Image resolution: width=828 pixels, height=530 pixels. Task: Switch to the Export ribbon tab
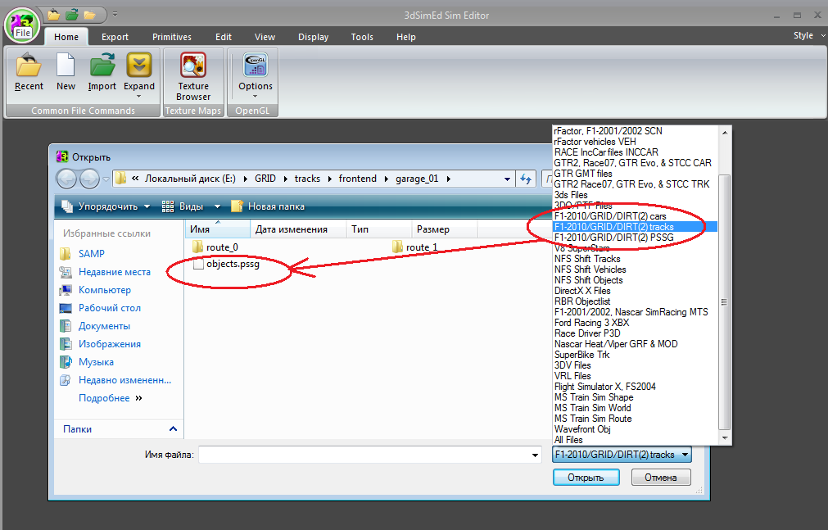pyautogui.click(x=115, y=37)
